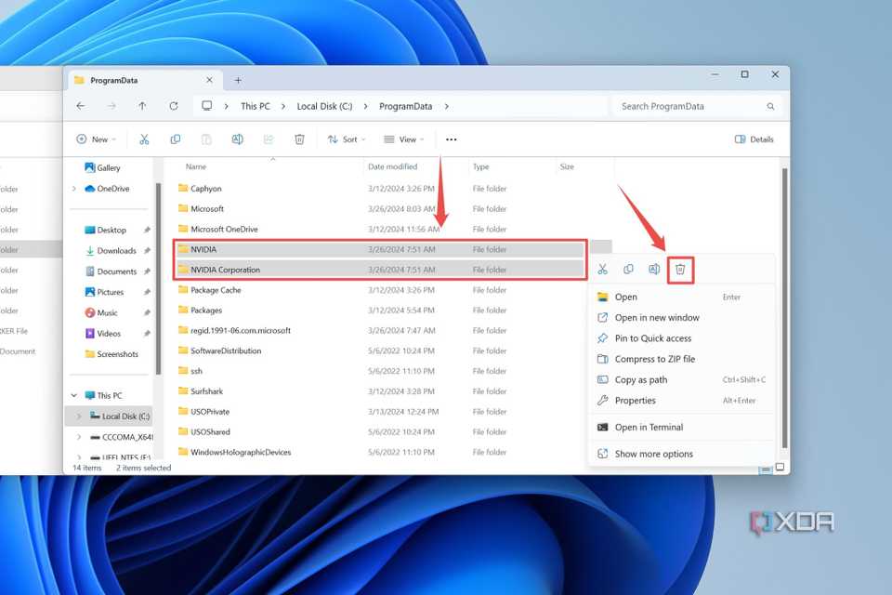The image size is (892, 595).
Task: Go up one folder level
Action: (142, 106)
